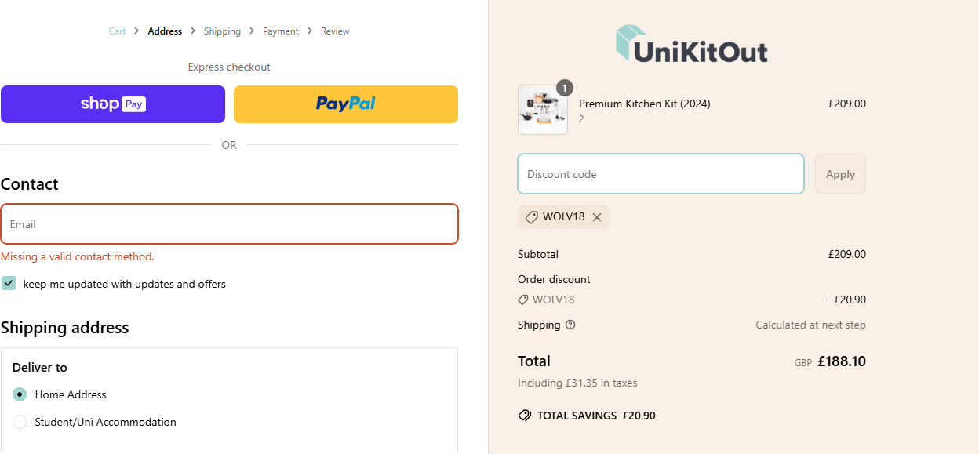The height and width of the screenshot is (454, 979).
Task: Jump to the Review breadcrumb step
Action: (x=335, y=31)
